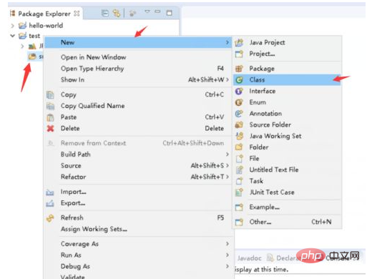Click the Interface icon

[239, 91]
